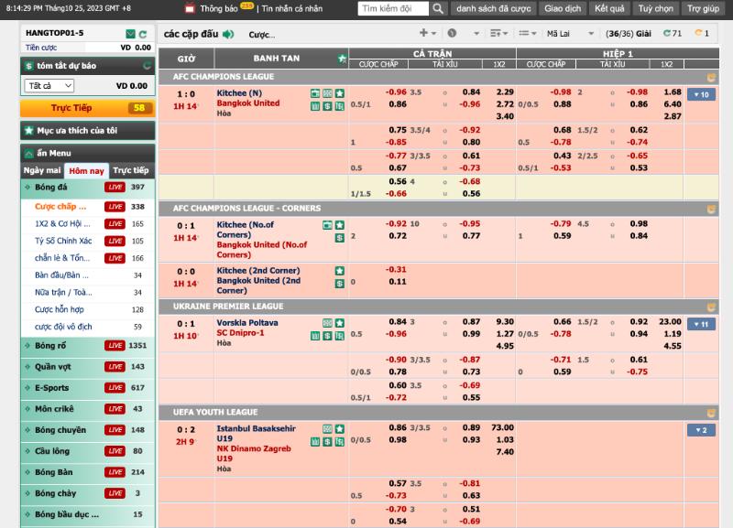
Task: Open statistics icon for Istanbul Basaksehir U19
Action: pos(315,442)
